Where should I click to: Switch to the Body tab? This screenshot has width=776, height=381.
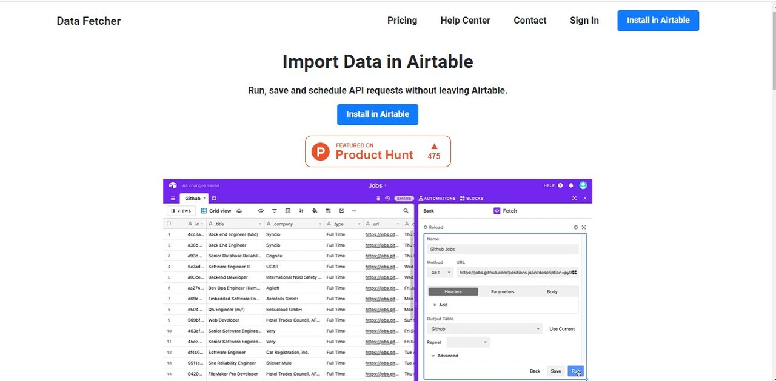(x=552, y=291)
